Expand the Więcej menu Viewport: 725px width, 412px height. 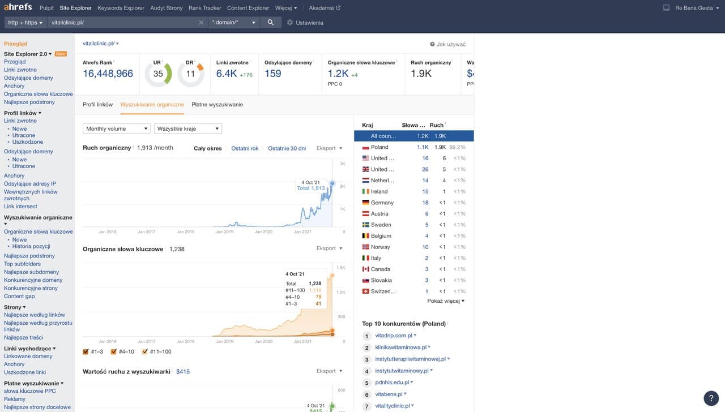pyautogui.click(x=286, y=8)
